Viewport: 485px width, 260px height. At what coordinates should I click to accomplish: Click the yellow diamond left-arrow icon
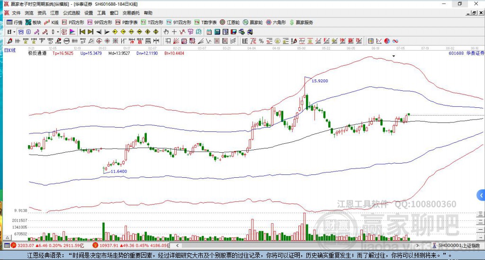coord(115,32)
